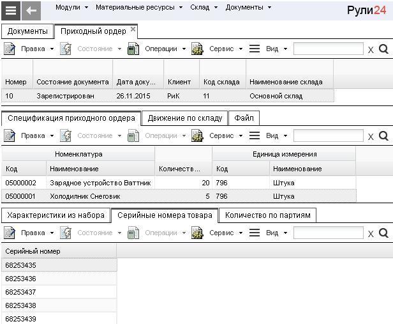Click the Состояние lightning icon in top toolbar
Viewport: 393px width, 324px height.
[66, 49]
